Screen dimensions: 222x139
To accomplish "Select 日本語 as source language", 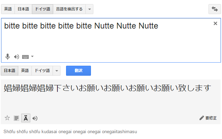I will coord(24,9).
